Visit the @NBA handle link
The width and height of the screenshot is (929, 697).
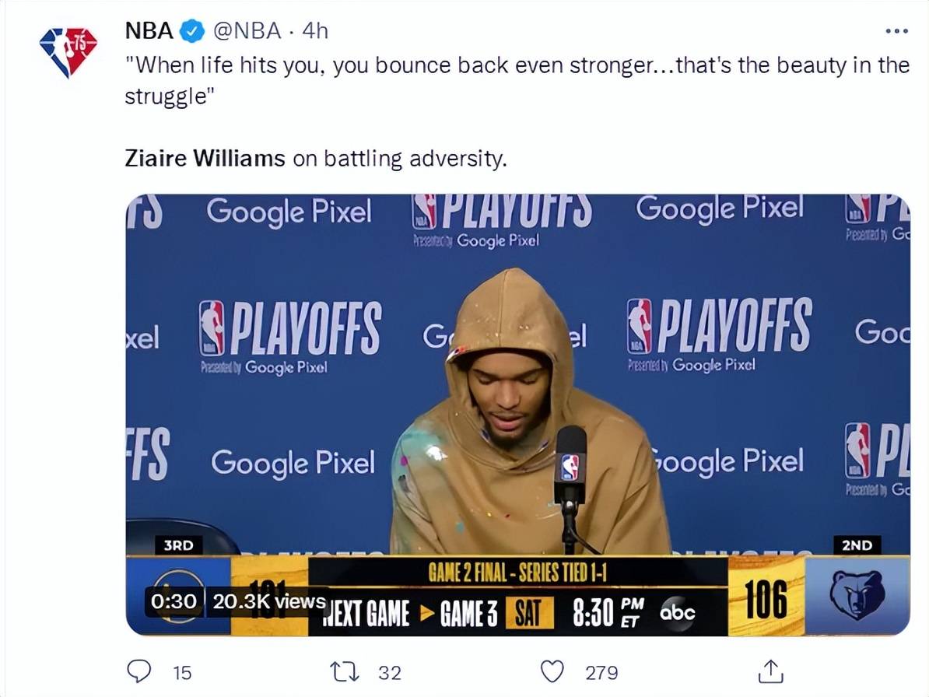click(x=247, y=31)
